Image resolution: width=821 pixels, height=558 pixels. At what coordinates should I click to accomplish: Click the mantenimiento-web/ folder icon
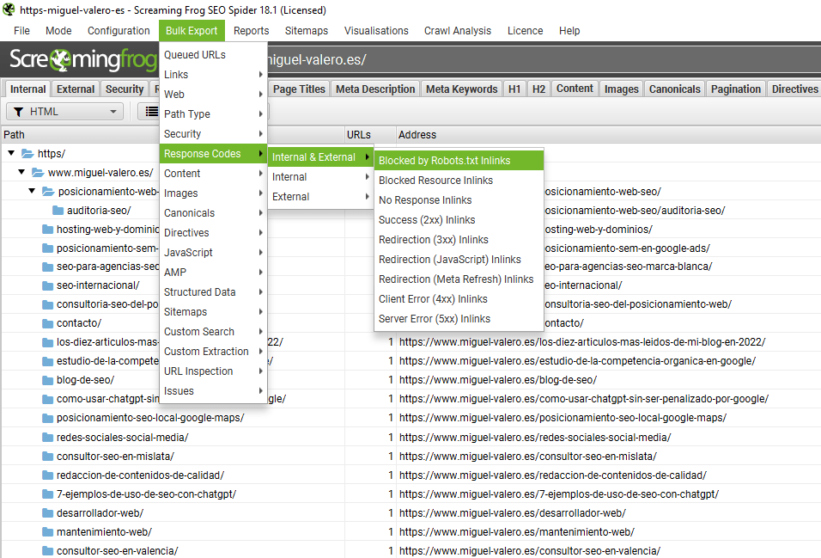coord(47,532)
